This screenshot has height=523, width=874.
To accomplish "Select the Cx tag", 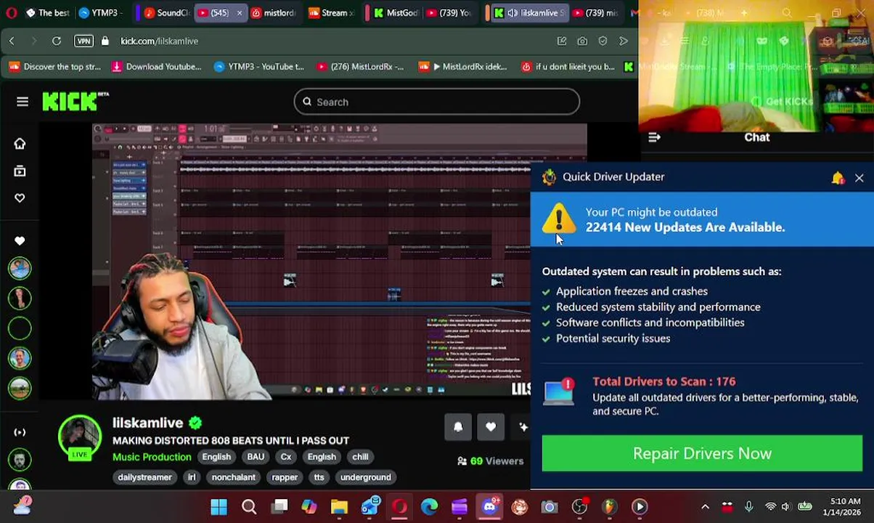I will pos(286,457).
